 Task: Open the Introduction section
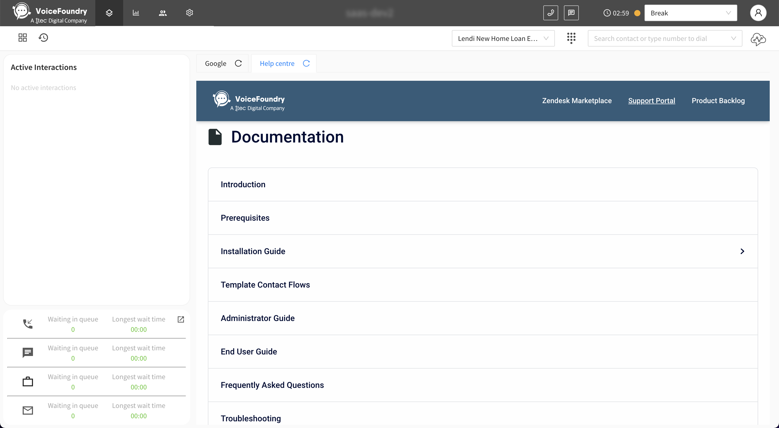(483, 185)
